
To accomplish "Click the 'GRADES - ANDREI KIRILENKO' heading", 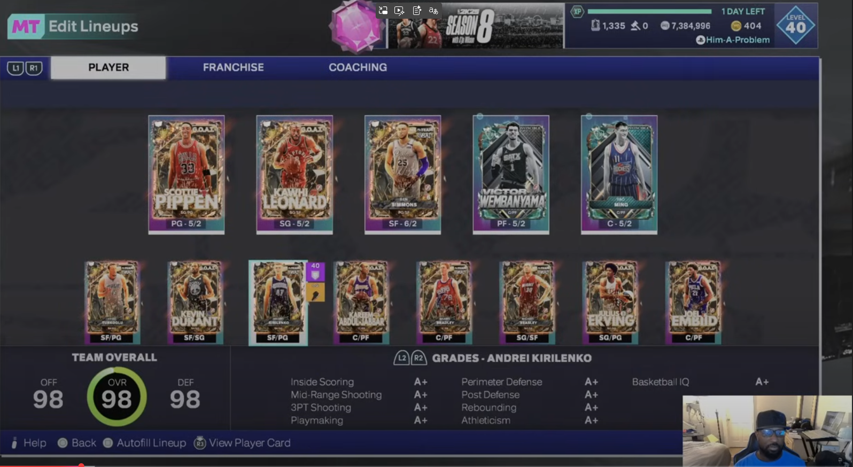I will pos(511,358).
